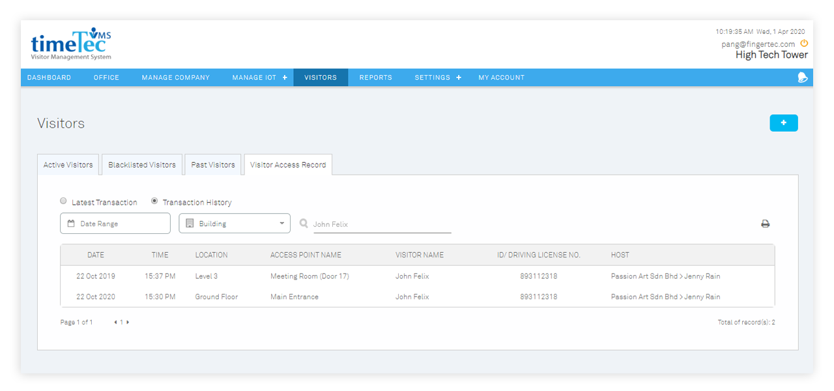Click the search magnifier icon
The width and height of the screenshot is (834, 391).
point(304,224)
